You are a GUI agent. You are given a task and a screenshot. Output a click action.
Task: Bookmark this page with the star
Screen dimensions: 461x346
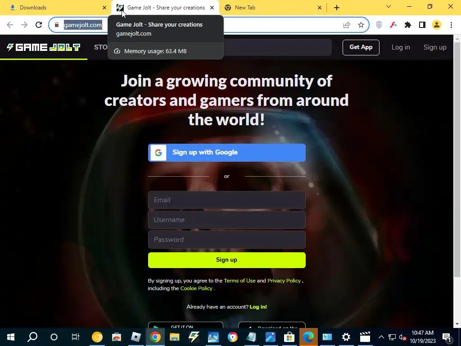(x=361, y=25)
